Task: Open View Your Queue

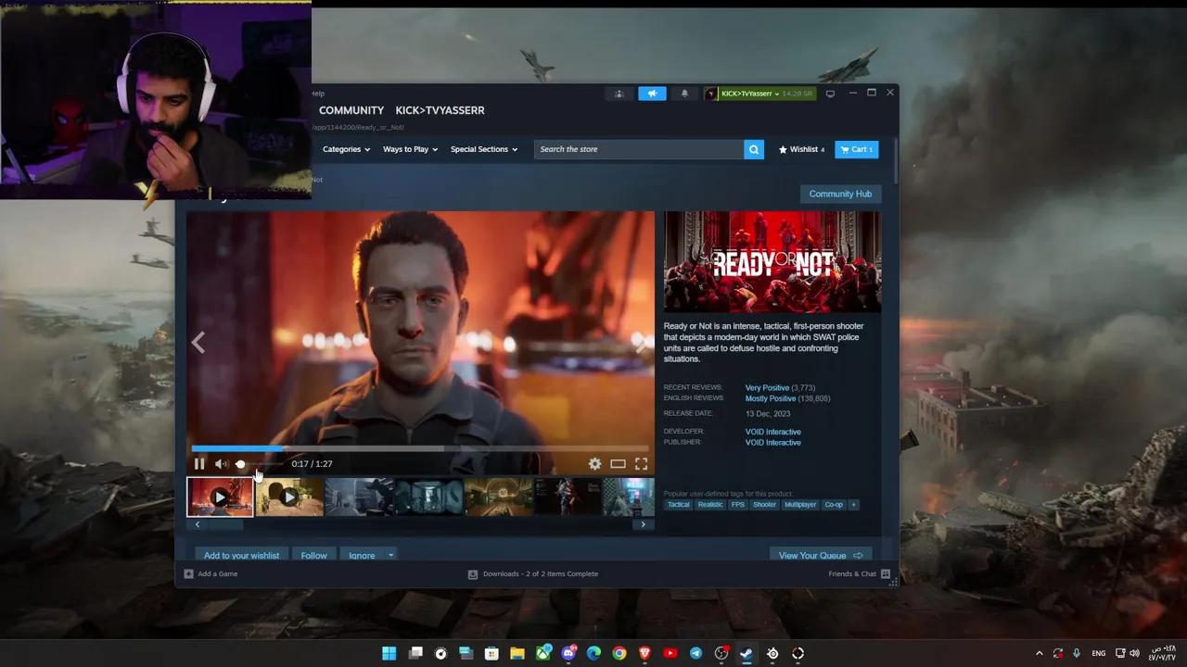Action: [x=821, y=555]
